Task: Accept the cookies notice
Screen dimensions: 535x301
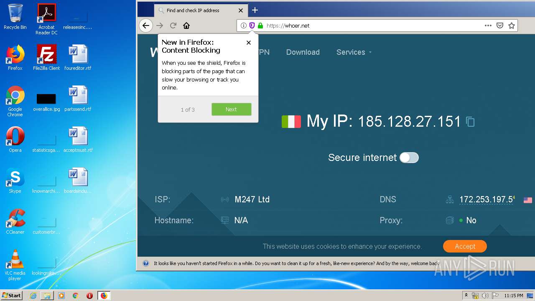Action: pyautogui.click(x=465, y=246)
